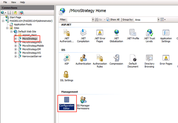Open IIS Manager Permissions feature

(x=83, y=103)
